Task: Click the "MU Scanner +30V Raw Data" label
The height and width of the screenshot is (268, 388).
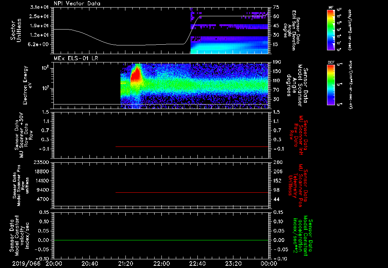Action: 23,136
